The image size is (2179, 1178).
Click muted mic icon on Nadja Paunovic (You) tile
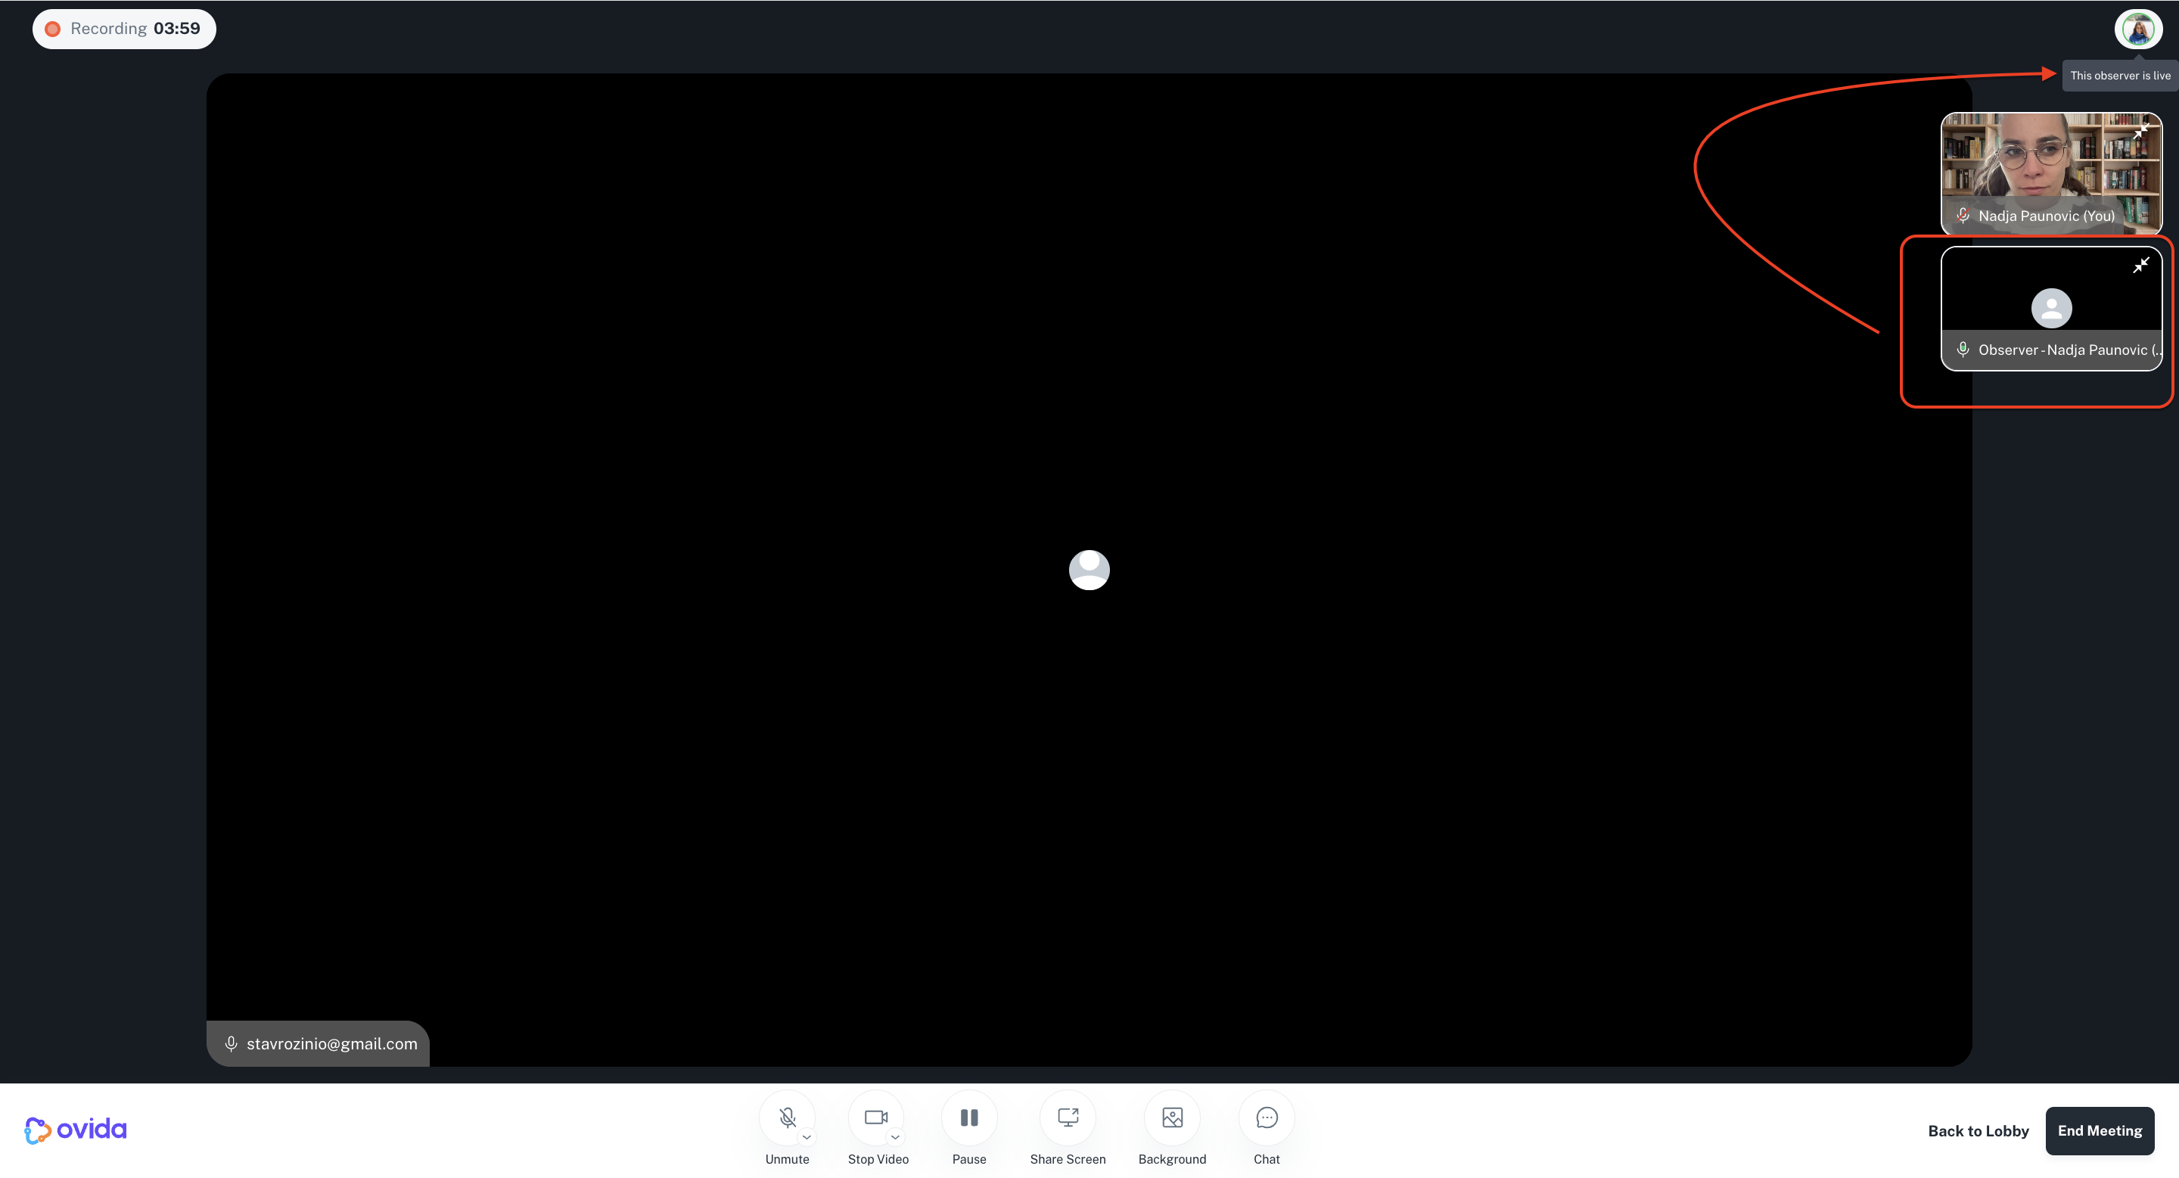[1963, 216]
